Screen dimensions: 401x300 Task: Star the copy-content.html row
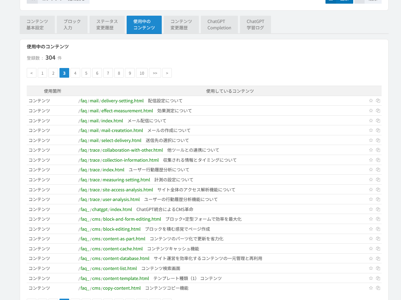[371, 288]
